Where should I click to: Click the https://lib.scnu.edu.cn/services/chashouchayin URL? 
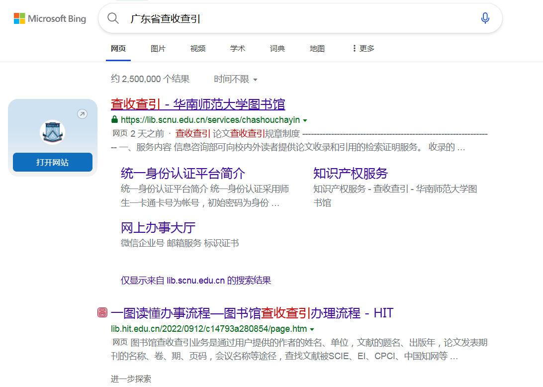(210, 120)
